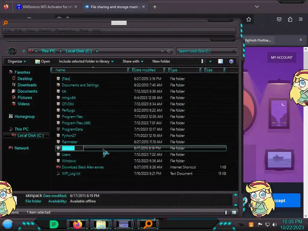
Task: Click the orange Java tray icon
Action: (251, 224)
